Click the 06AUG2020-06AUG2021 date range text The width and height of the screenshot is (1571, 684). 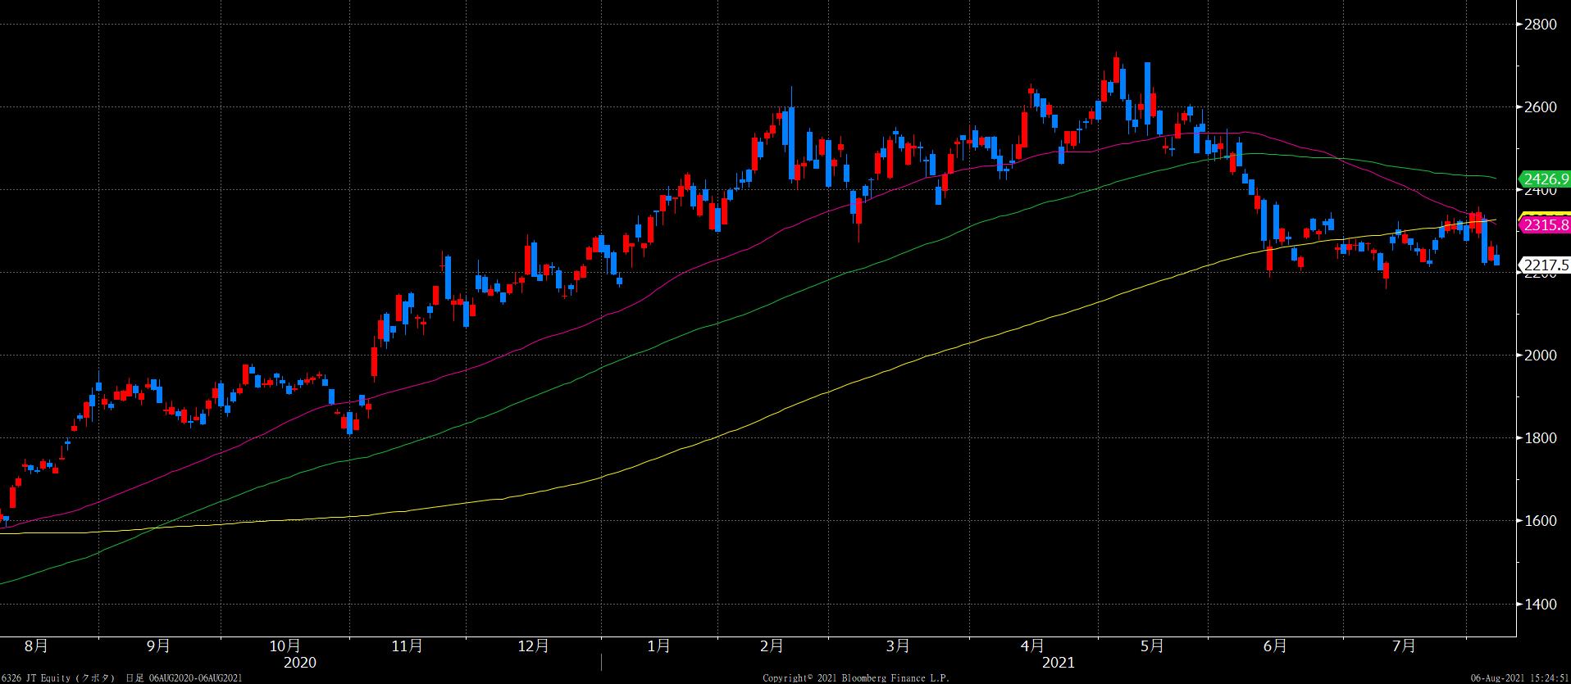pyautogui.click(x=195, y=678)
